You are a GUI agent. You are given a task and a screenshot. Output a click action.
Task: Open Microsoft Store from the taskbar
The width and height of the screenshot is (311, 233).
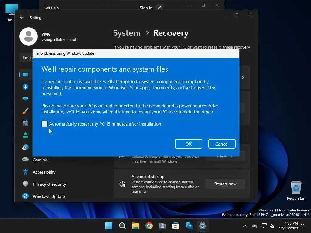(x=176, y=226)
